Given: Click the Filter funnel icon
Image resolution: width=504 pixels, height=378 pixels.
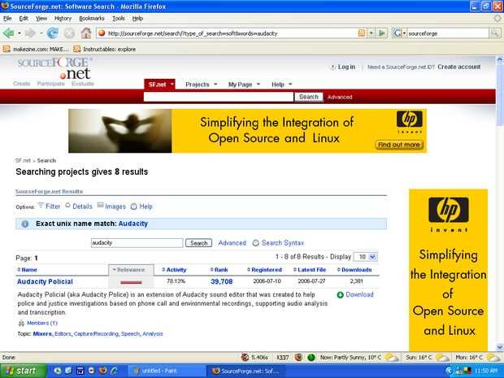Looking at the screenshot, I should [x=41, y=205].
